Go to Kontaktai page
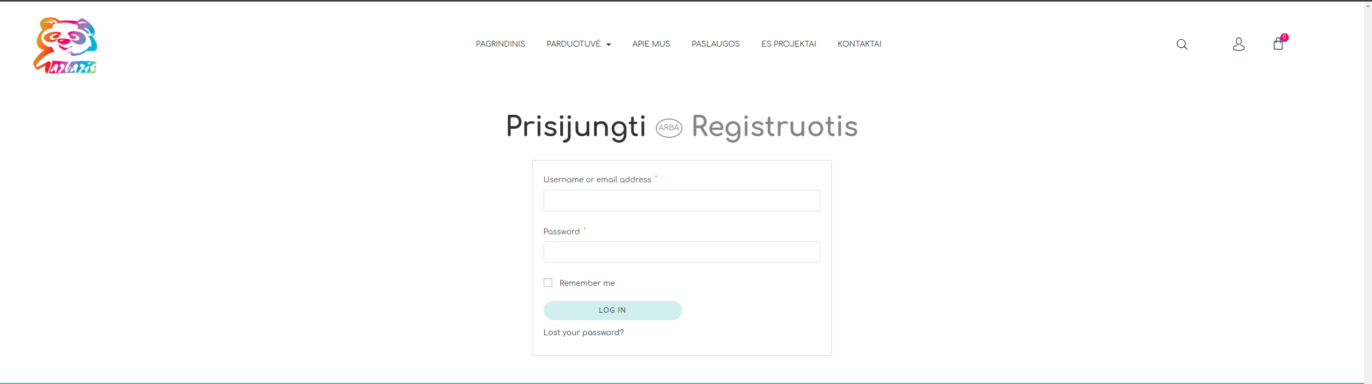The width and height of the screenshot is (1372, 384). point(859,44)
